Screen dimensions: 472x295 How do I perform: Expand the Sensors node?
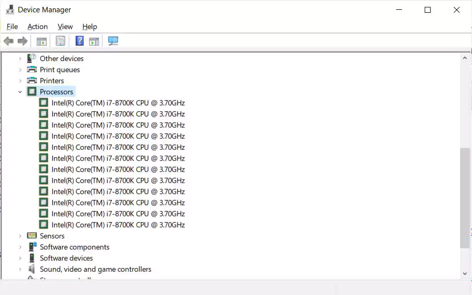20,236
